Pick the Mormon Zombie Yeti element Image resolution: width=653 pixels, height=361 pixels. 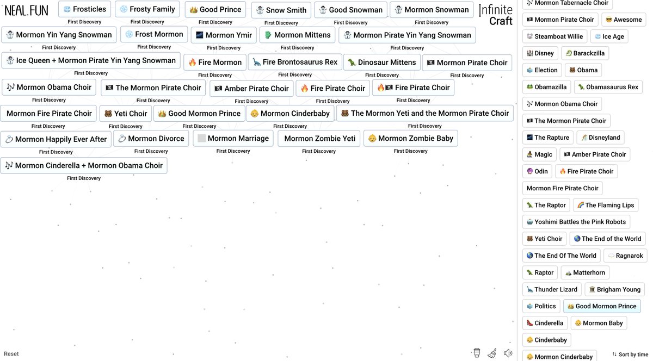(319, 139)
